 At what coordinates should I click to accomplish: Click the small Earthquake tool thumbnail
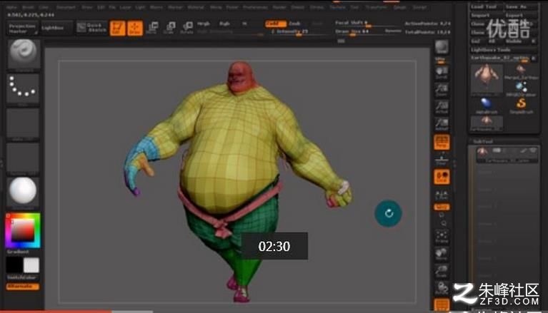(x=487, y=123)
